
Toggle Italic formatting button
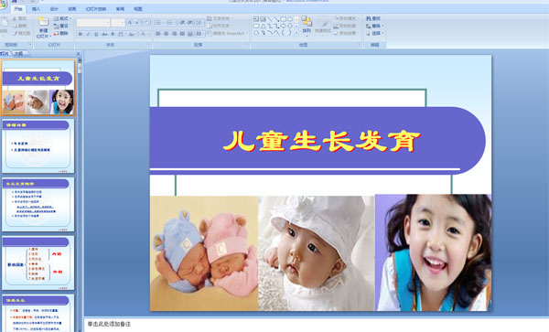[x=88, y=34]
